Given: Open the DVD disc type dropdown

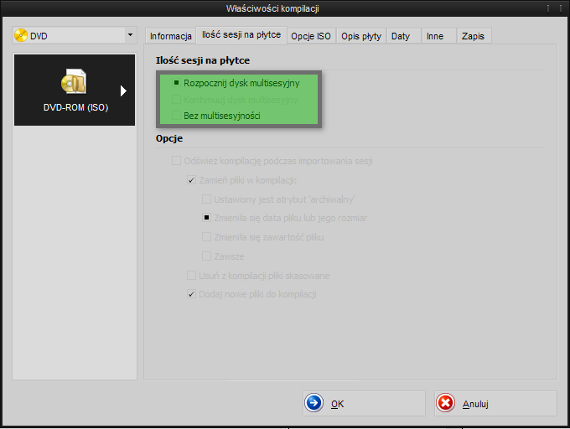Looking at the screenshot, I should (x=75, y=35).
